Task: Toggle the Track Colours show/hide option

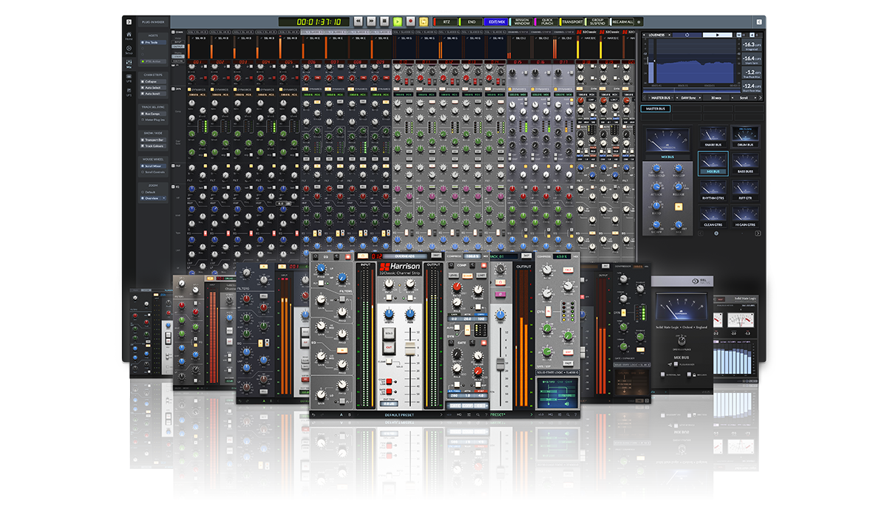Action: (x=152, y=146)
